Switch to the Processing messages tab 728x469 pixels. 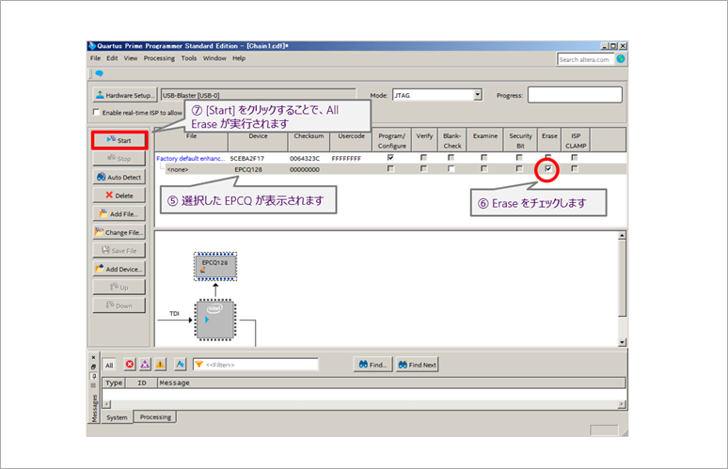[x=155, y=417]
